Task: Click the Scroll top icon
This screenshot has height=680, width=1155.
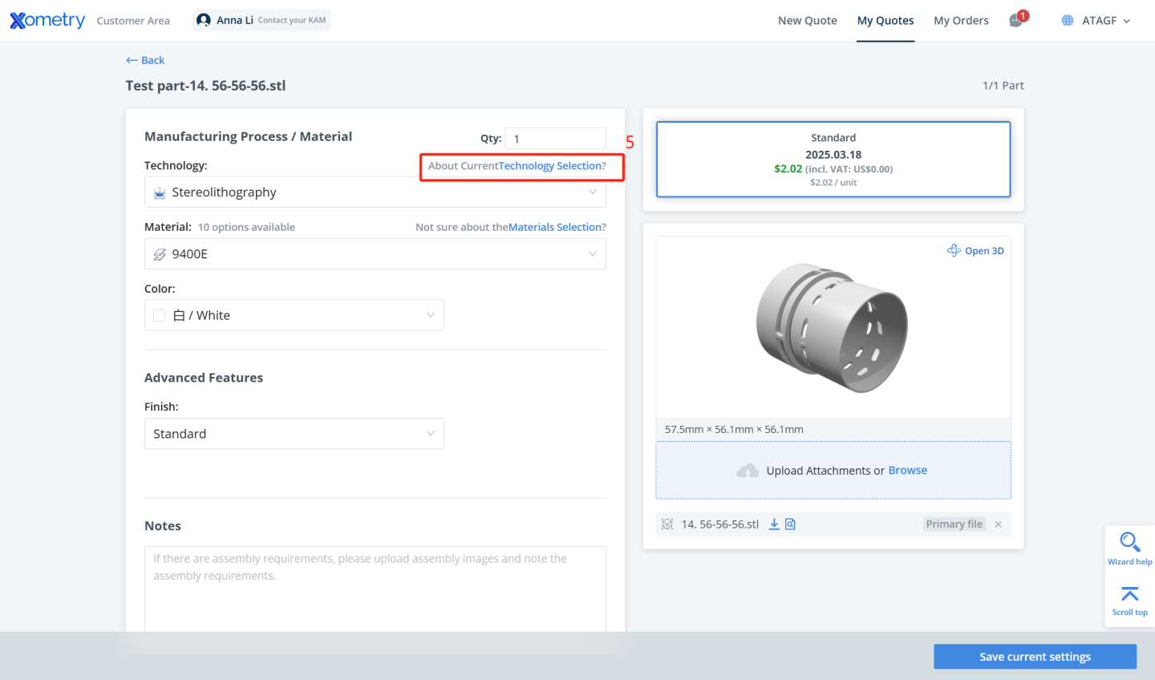Action: coord(1129,594)
